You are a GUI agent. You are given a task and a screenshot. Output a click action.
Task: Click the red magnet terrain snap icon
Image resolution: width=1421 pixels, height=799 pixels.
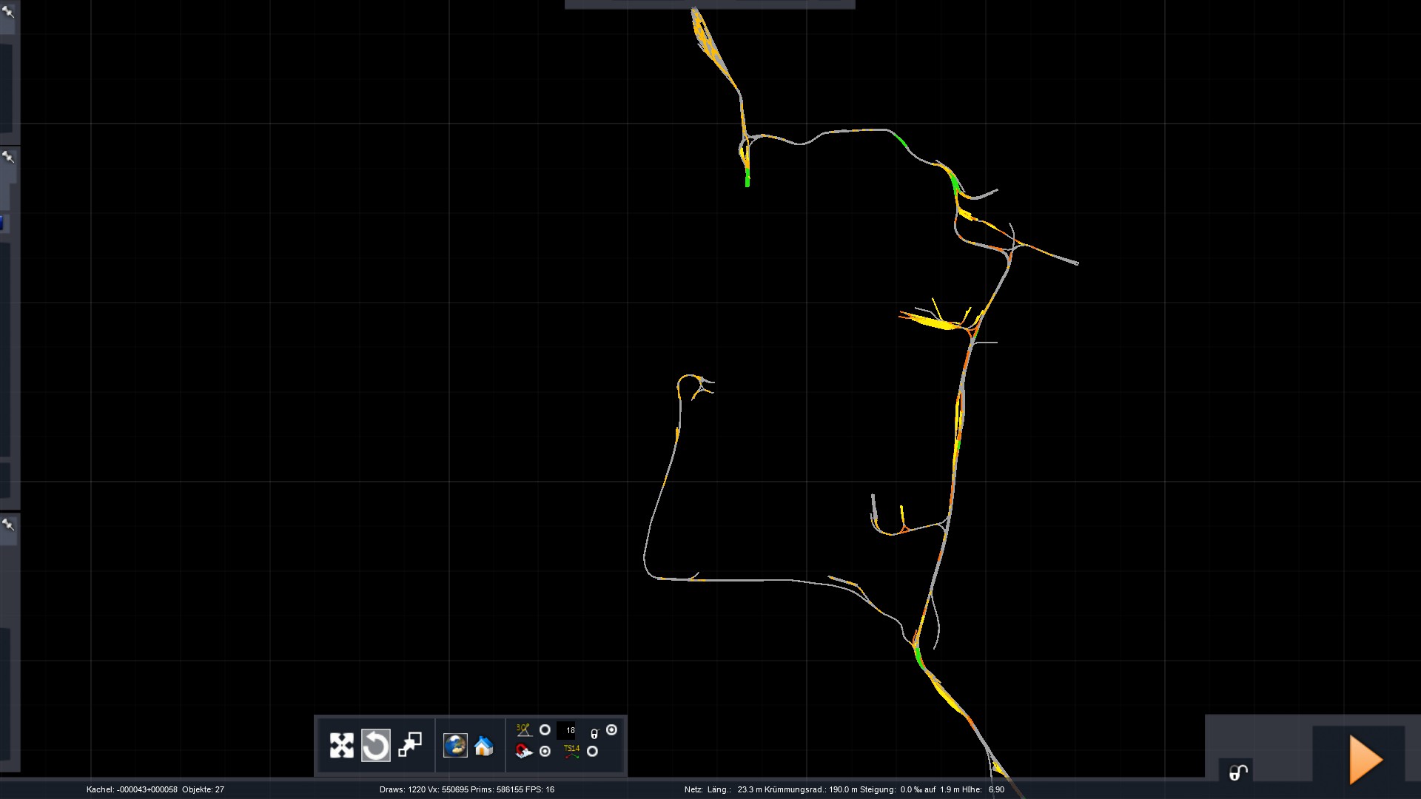click(x=523, y=752)
